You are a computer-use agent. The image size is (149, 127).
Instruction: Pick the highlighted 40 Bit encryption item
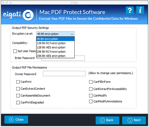pos(55,39)
